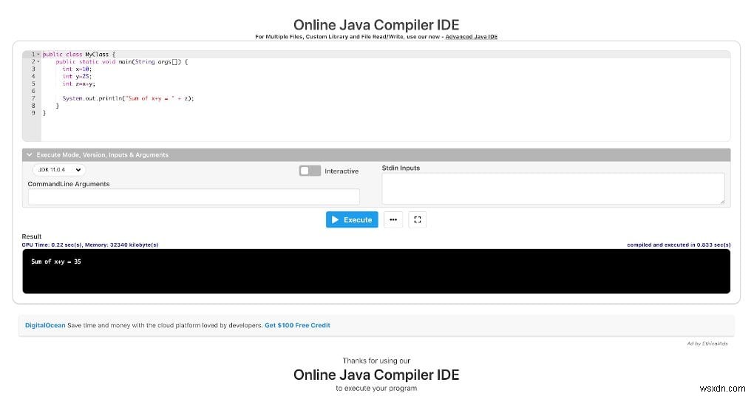The height and width of the screenshot is (396, 754).
Task: Click the CPU Time and Memory stats text
Action: [x=90, y=245]
